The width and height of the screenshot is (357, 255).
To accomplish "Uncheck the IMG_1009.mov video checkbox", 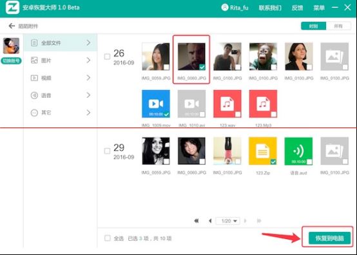I will [x=166, y=114].
